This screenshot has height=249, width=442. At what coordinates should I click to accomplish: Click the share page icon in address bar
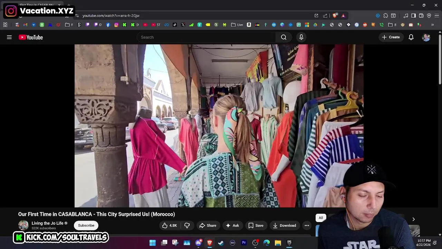tap(325, 16)
